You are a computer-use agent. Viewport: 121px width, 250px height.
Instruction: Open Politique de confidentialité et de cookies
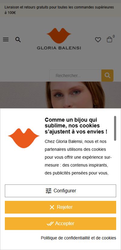click(79, 238)
